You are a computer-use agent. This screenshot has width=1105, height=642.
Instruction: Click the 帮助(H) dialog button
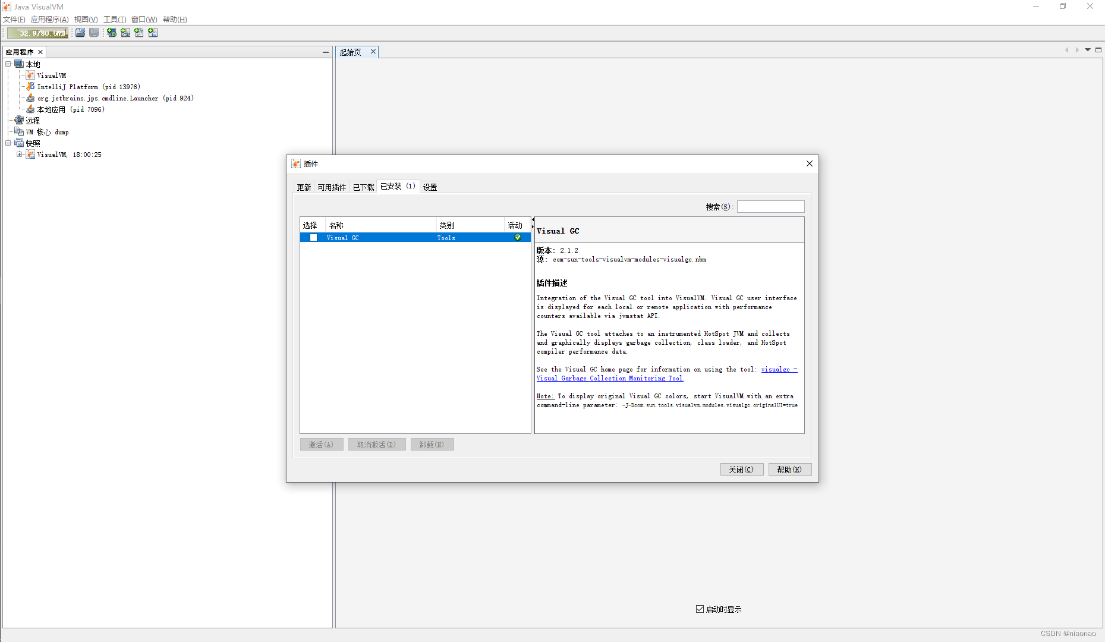(790, 469)
